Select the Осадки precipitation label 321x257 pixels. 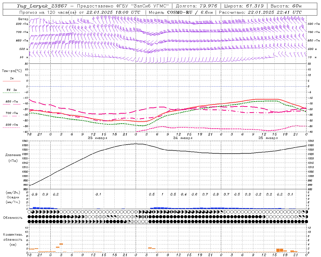pyautogui.click(x=13, y=197)
